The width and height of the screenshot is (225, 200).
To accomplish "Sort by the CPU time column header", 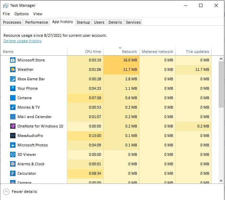I will pyautogui.click(x=85, y=52).
